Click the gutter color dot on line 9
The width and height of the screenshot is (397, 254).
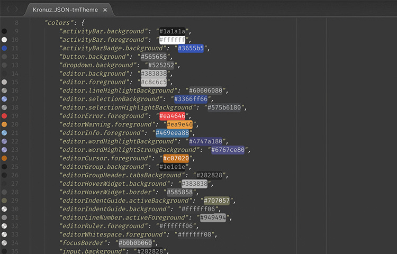tap(4, 31)
